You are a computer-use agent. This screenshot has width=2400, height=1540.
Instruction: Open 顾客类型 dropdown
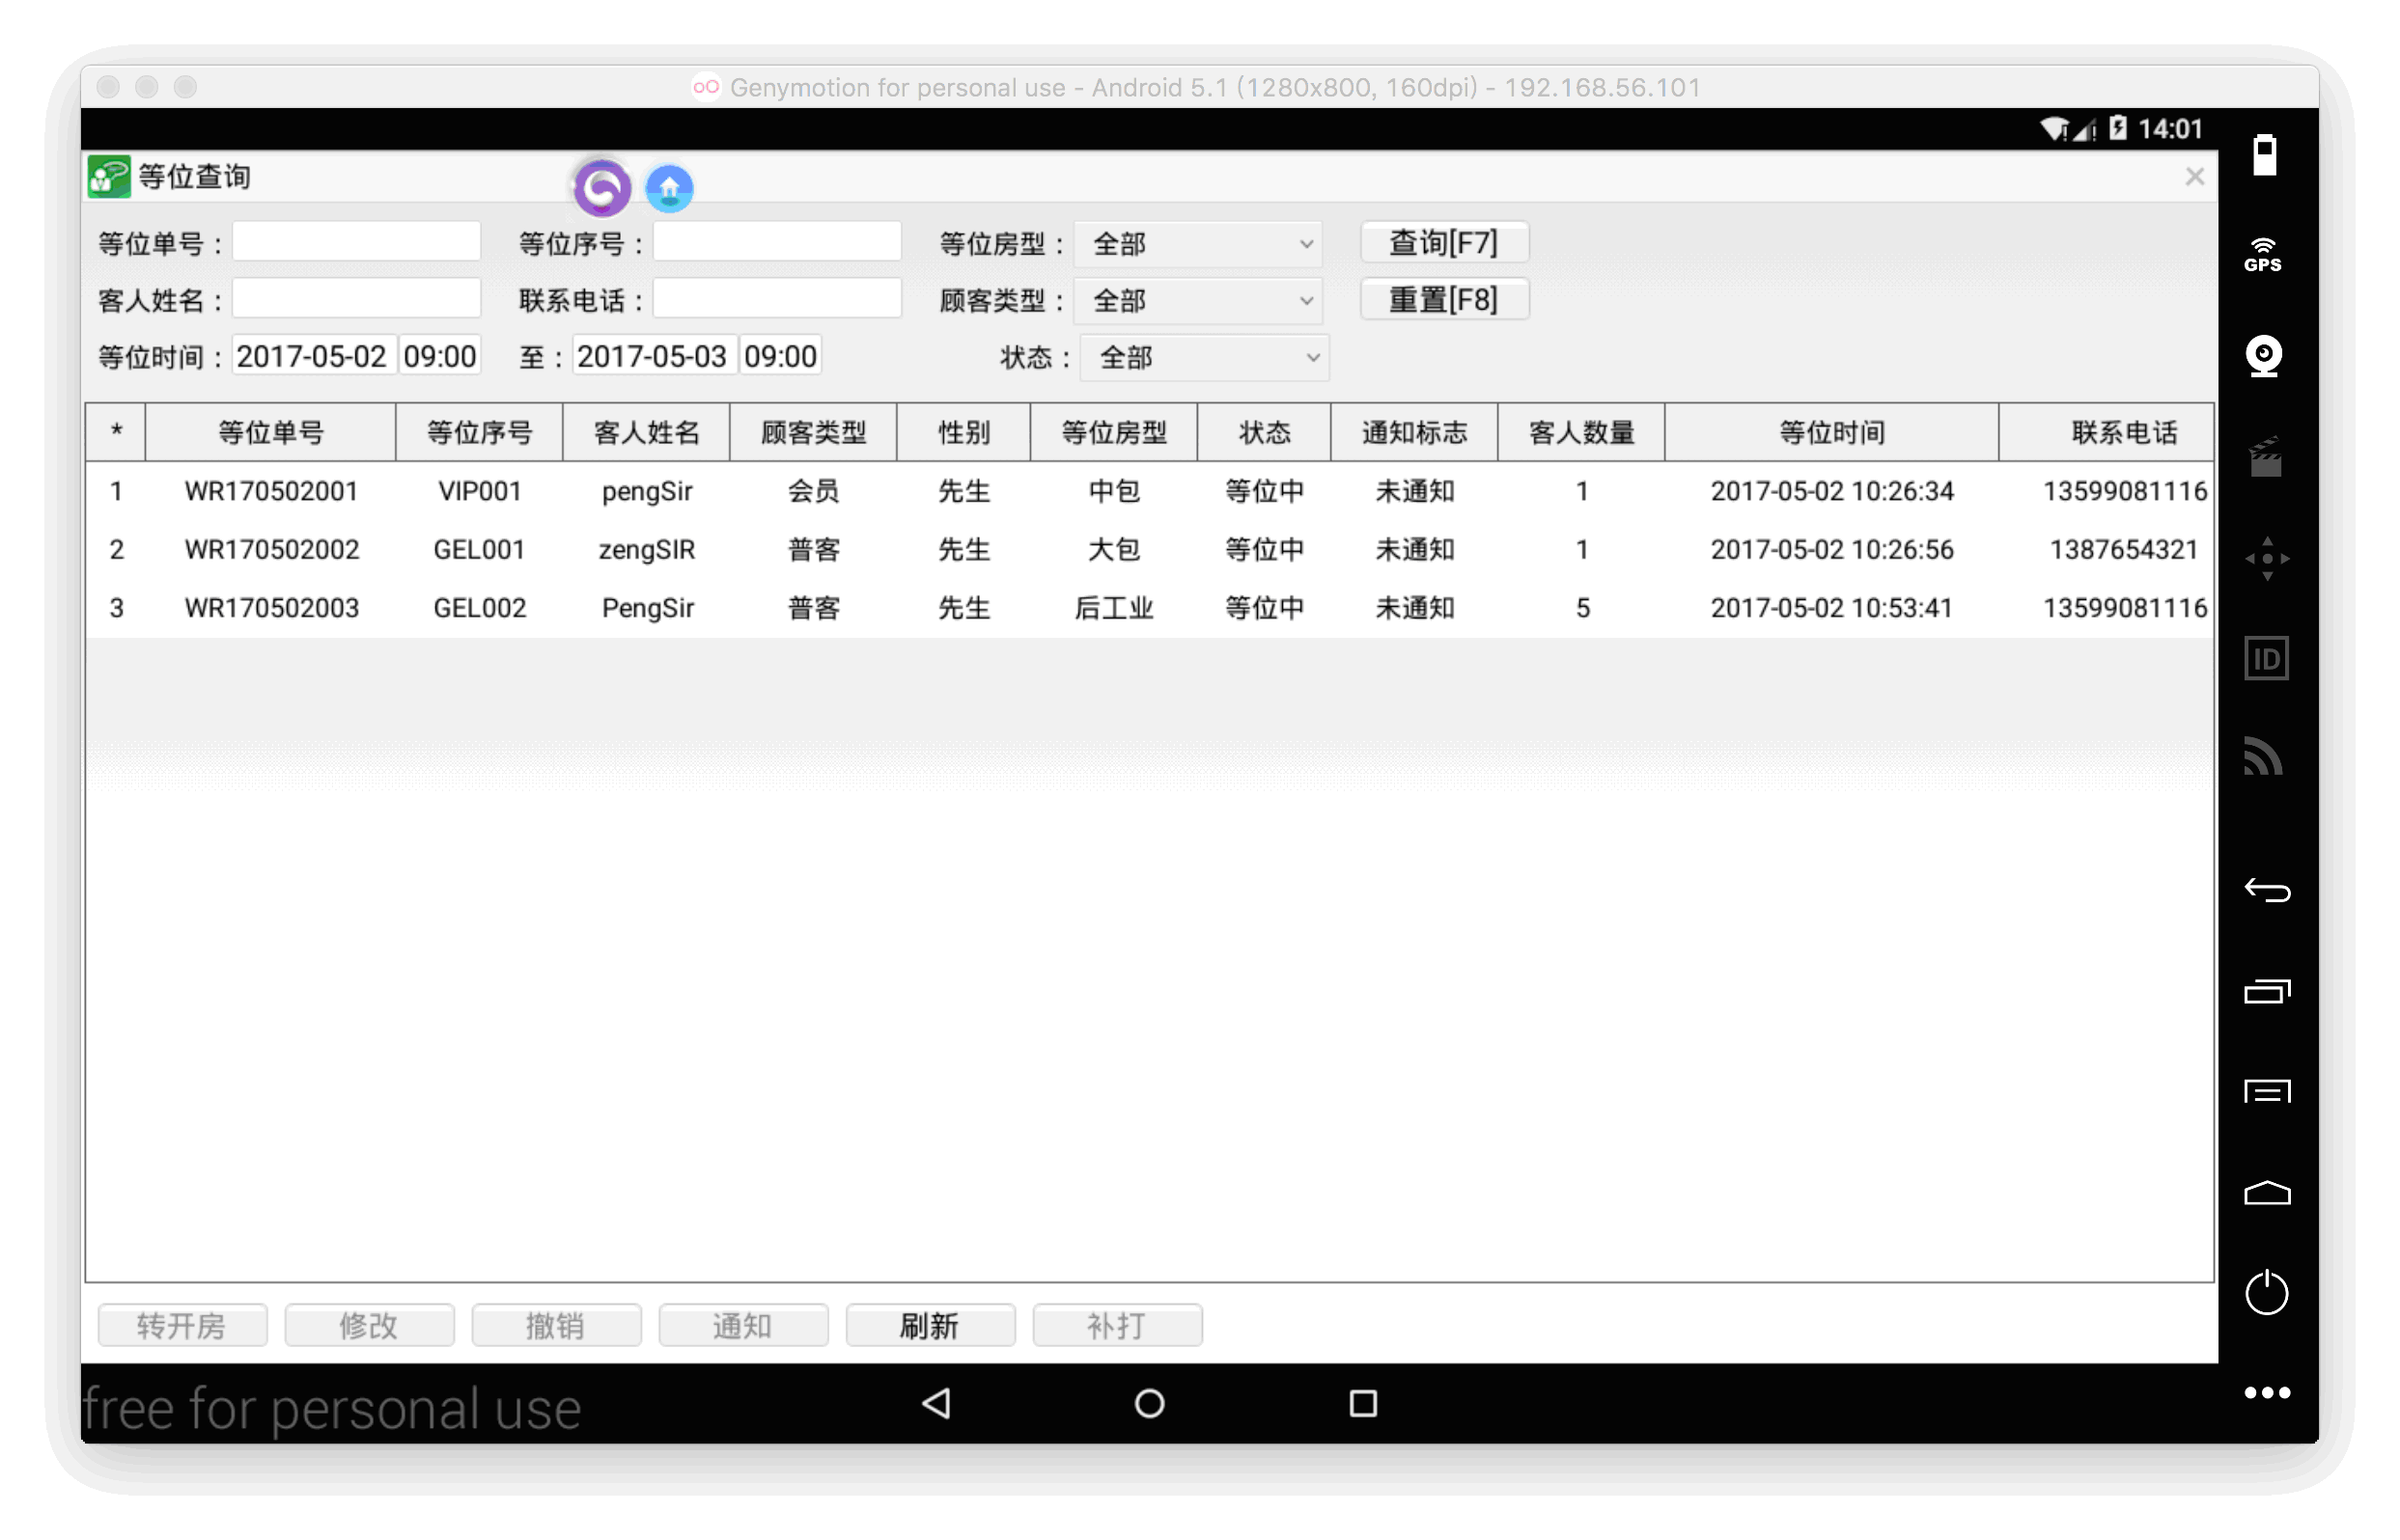pyautogui.click(x=1198, y=301)
